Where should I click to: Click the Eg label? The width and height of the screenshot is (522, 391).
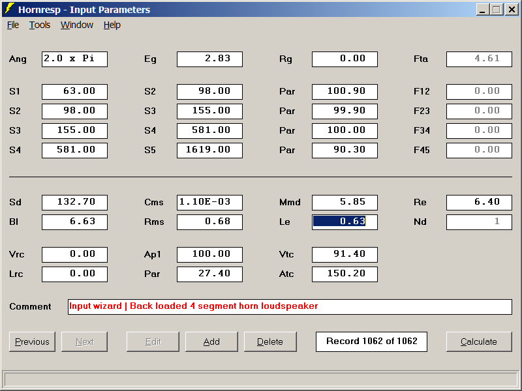click(150, 59)
